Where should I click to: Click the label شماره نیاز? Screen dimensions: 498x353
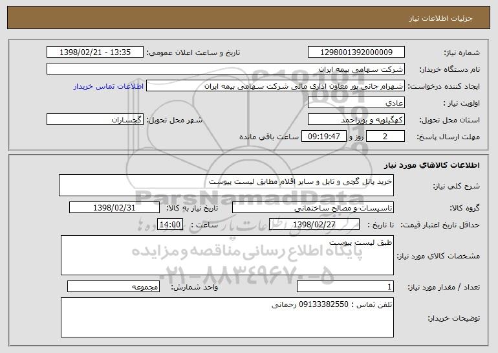[462, 52]
